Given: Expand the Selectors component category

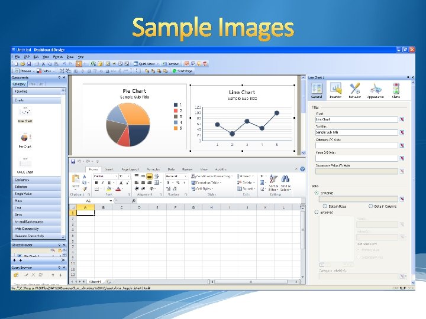Looking at the screenshot, I should pyautogui.click(x=37, y=187).
